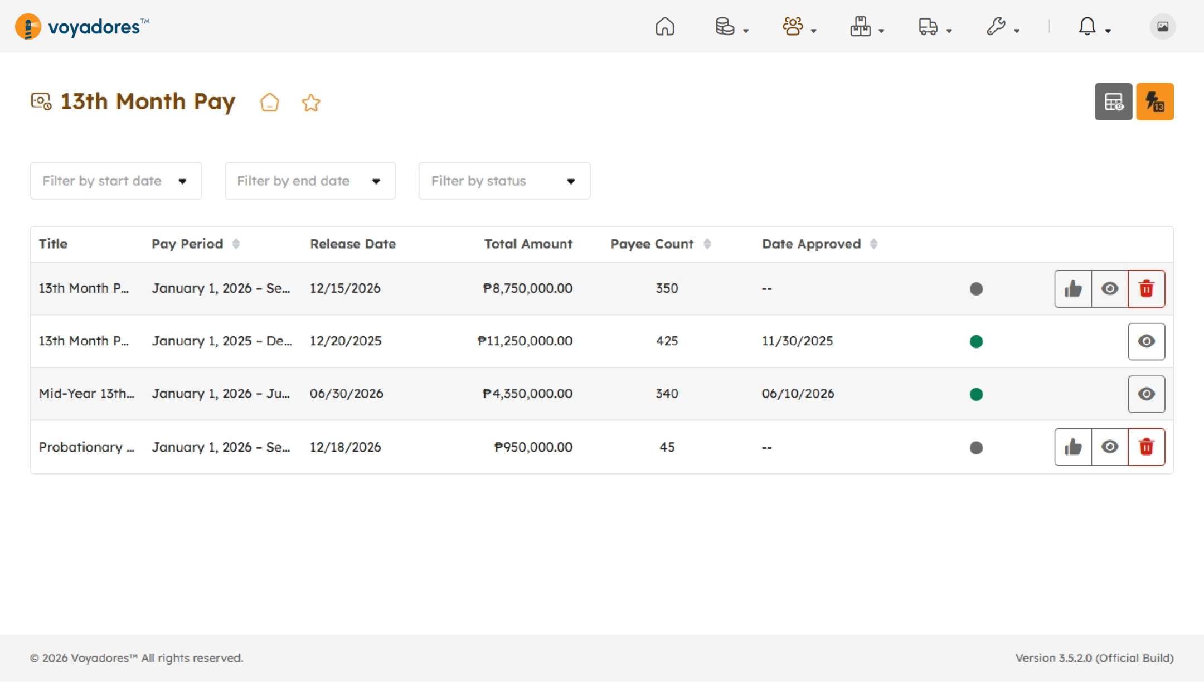Click green status dot for Mid-Year 13th row

click(976, 394)
